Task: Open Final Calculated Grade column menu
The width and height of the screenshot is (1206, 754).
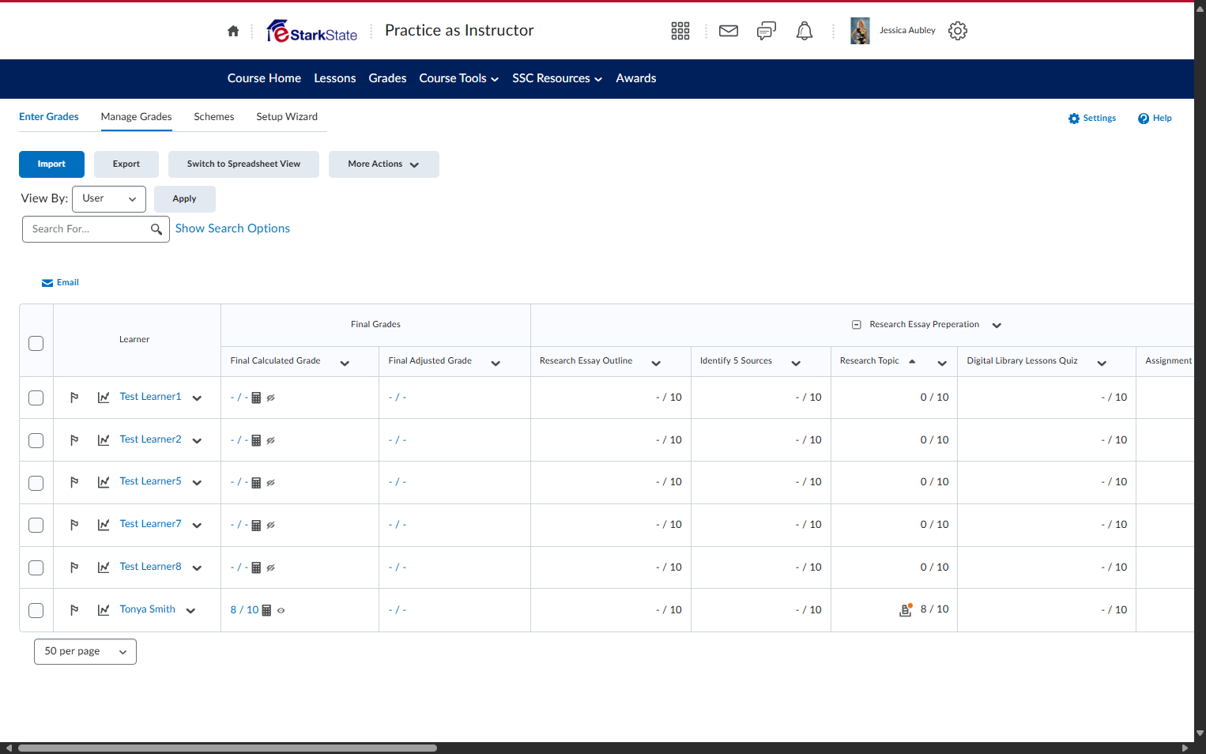Action: (x=345, y=364)
